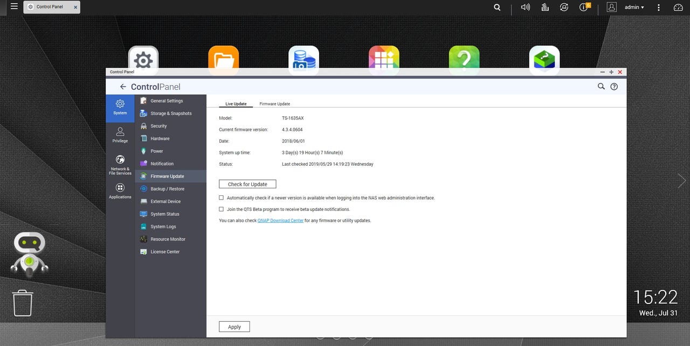Open the three-dot more options menu
Screen dimensions: 690x346
[659, 8]
